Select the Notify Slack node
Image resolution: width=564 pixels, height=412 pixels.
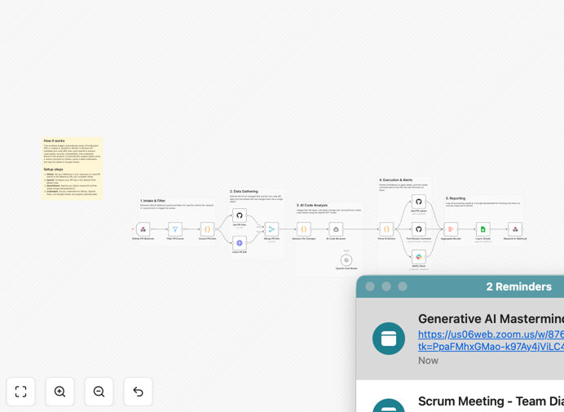click(419, 257)
